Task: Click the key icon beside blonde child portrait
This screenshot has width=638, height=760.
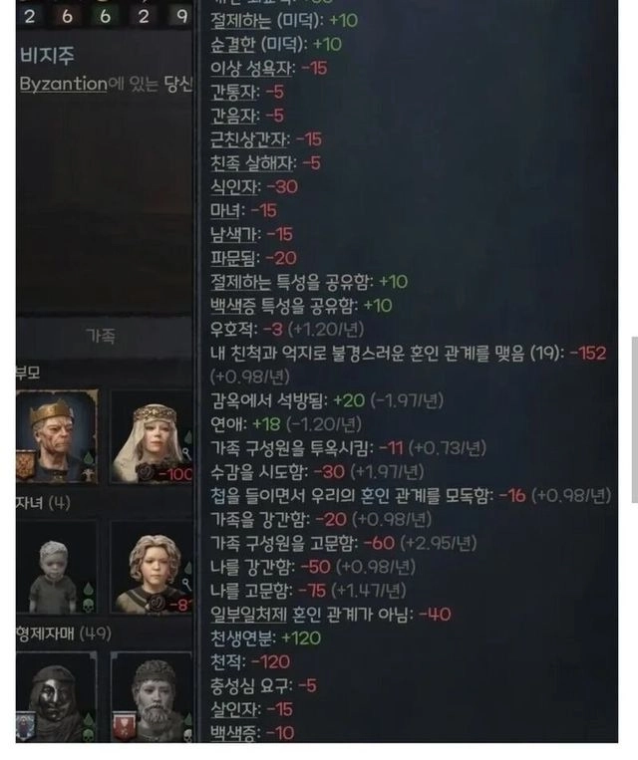Action: tap(186, 585)
